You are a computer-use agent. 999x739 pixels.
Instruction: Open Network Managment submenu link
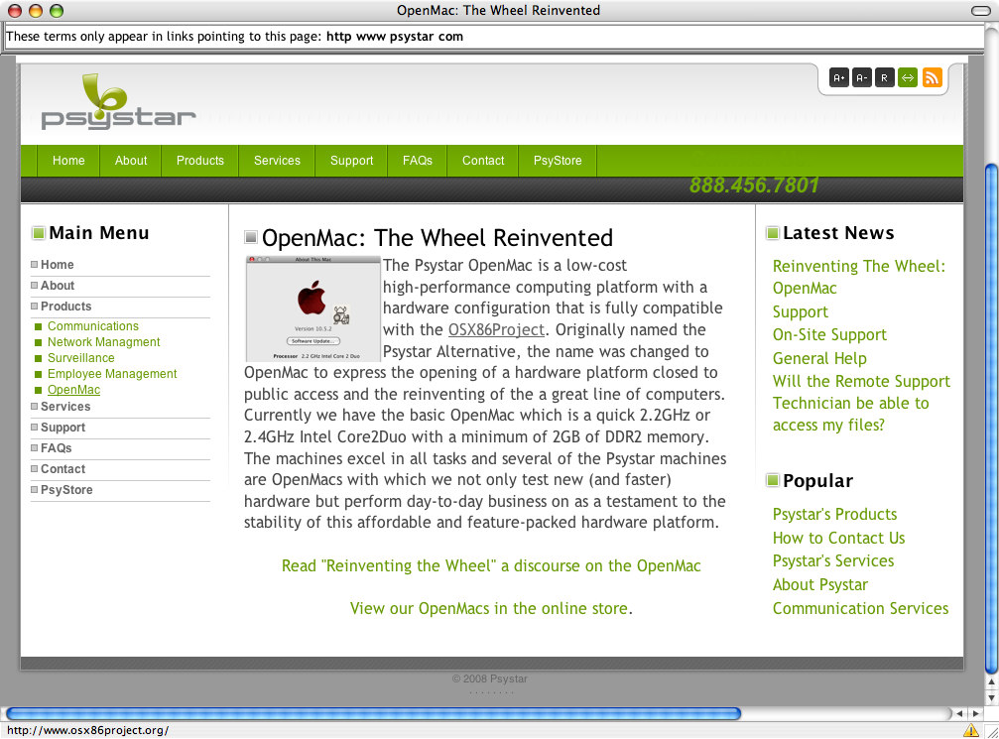coord(104,342)
